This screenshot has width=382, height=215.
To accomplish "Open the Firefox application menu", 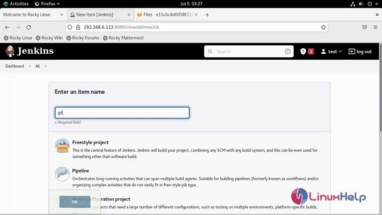I will click(47, 4).
